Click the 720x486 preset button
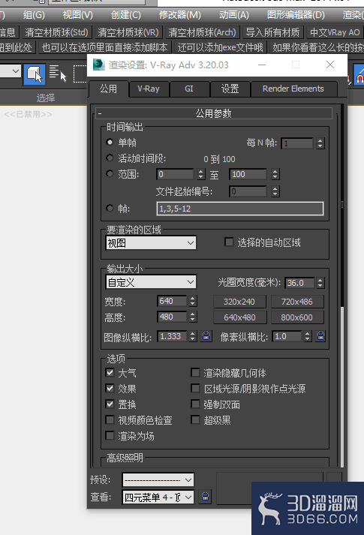This screenshot has height=535, width=364. (296, 302)
